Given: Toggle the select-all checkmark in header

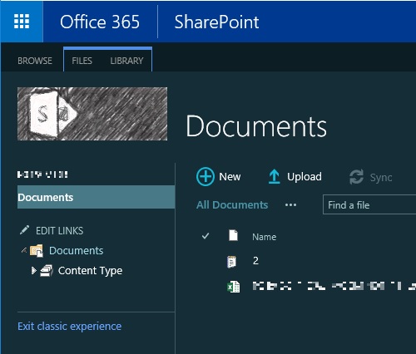Looking at the screenshot, I should (206, 236).
